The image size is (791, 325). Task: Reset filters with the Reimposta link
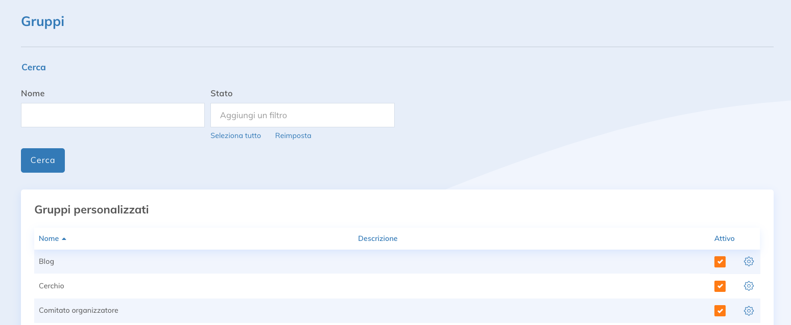[x=293, y=136]
